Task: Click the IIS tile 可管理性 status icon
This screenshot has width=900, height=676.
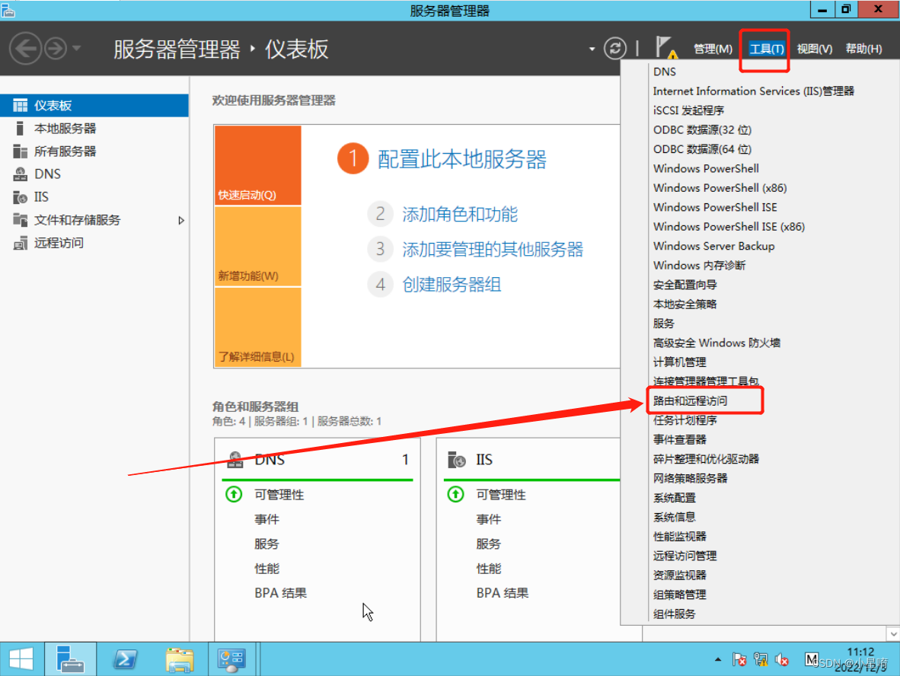Action: point(456,494)
